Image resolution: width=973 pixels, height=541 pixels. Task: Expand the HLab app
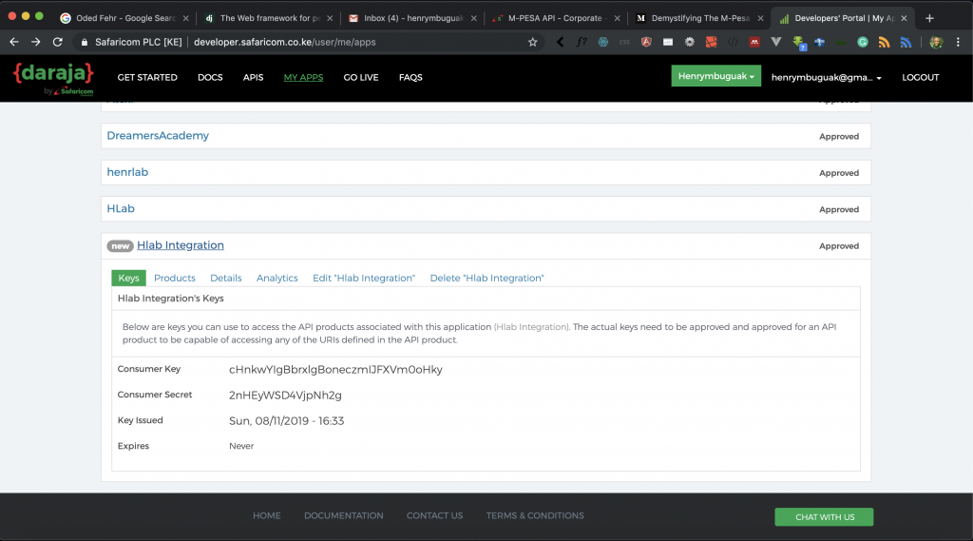pos(121,208)
